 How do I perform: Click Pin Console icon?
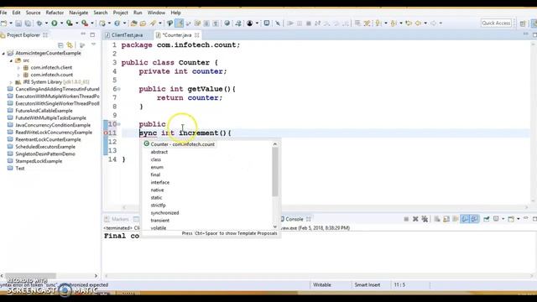487,219
